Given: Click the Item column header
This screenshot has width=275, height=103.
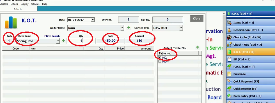Looking at the screenshot, I should 56,48.
